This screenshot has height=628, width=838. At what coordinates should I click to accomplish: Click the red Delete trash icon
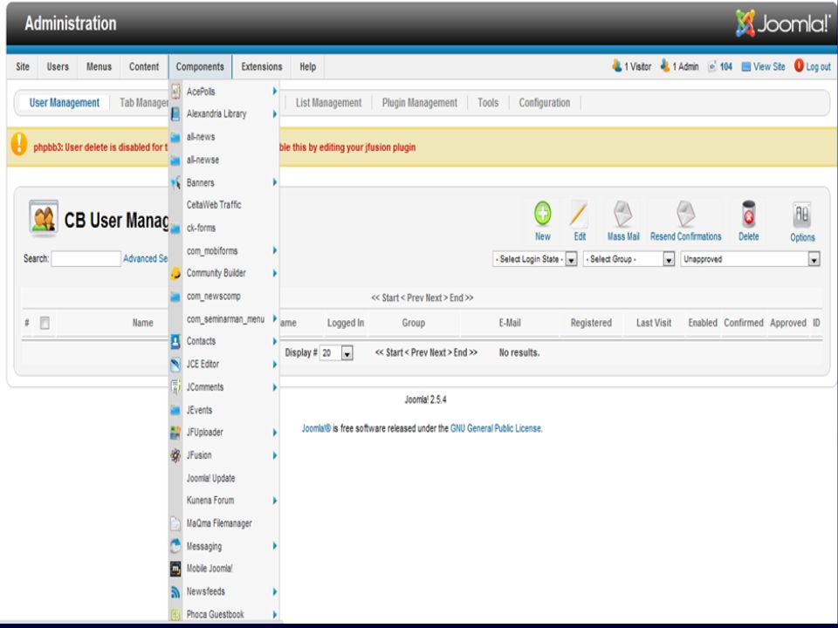pyautogui.click(x=749, y=215)
